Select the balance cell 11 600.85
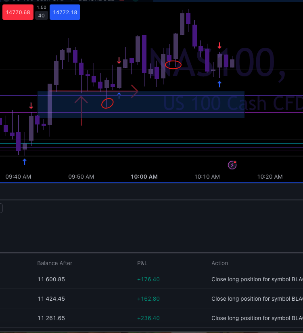Viewport: 303px width, 333px height. click(x=51, y=279)
